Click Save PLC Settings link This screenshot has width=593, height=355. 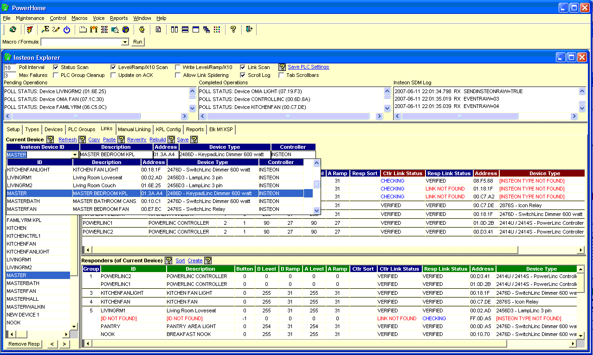pyautogui.click(x=309, y=67)
